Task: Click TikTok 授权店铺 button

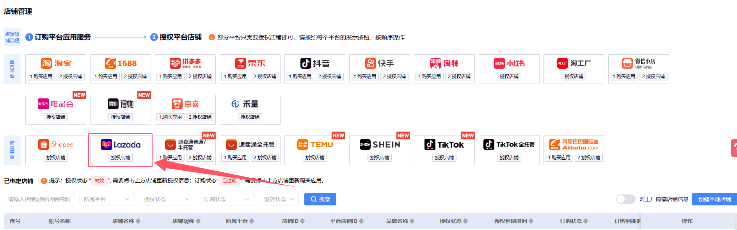Action: pyautogui.click(x=444, y=158)
